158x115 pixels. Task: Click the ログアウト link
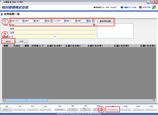tap(147, 7)
